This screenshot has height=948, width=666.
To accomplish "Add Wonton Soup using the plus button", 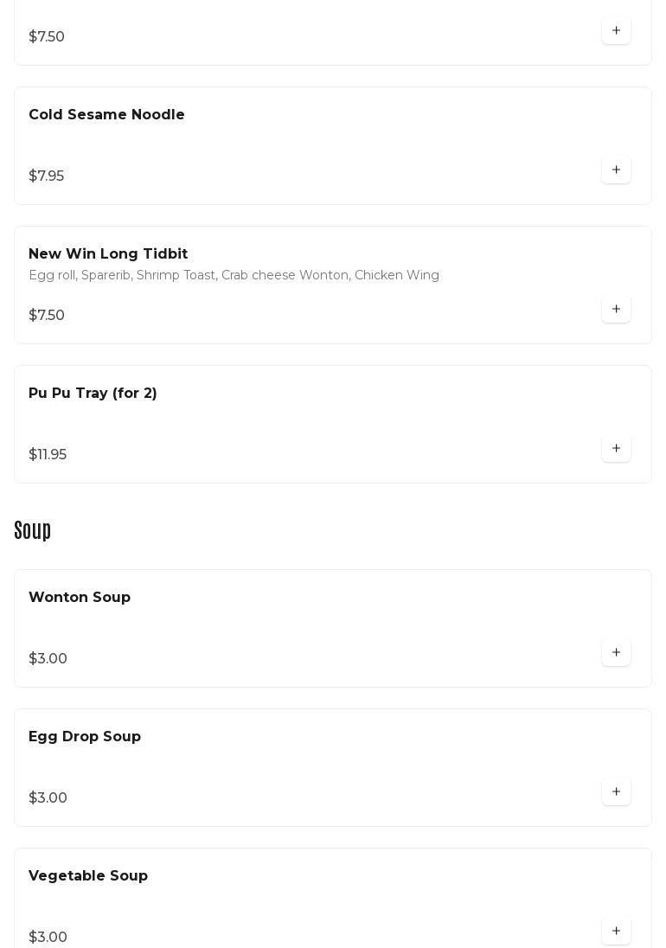I will 616,652.
